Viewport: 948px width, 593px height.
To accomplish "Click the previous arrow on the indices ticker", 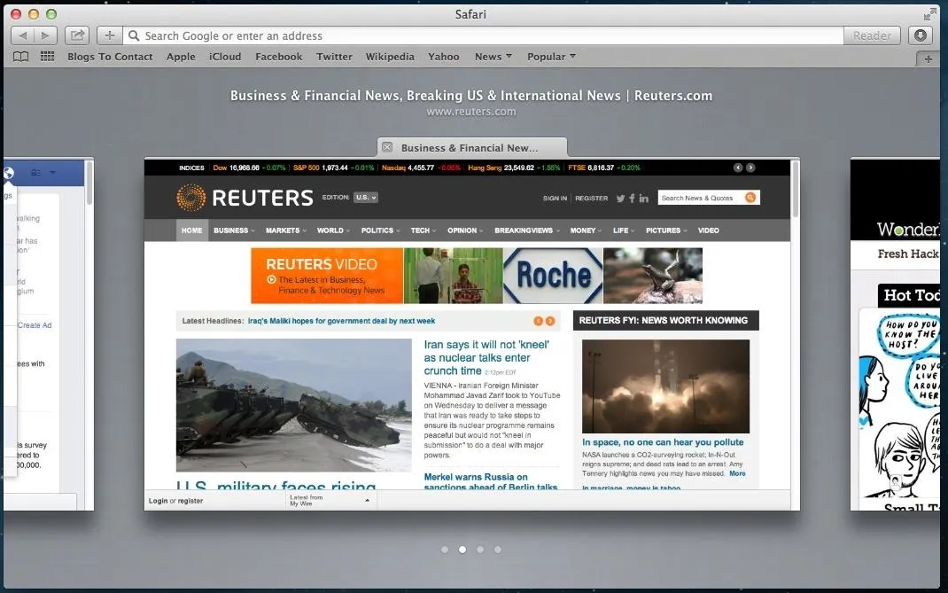I will pos(738,168).
